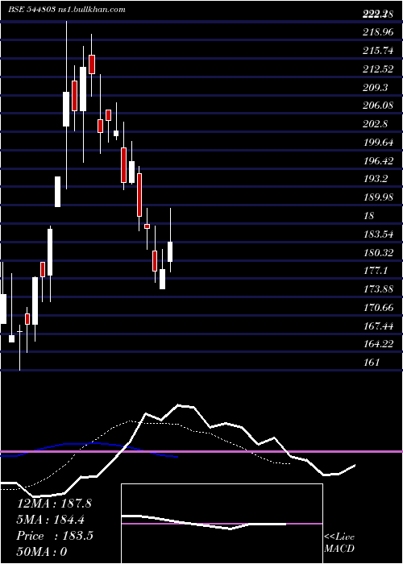Click the 164.22 price axis label
The width and height of the screenshot is (403, 564).
coord(378,344)
